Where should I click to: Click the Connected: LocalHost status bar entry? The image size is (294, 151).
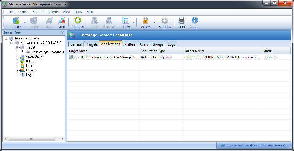pyautogui.click(x=254, y=145)
